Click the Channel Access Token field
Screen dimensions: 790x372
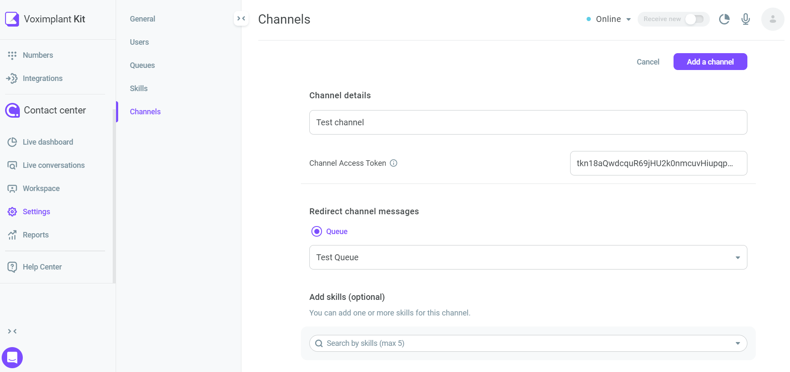[658, 163]
